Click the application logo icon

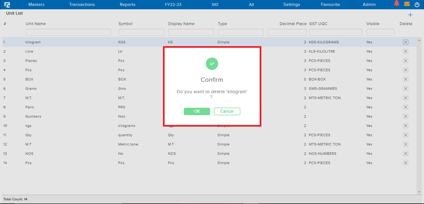click(7, 5)
